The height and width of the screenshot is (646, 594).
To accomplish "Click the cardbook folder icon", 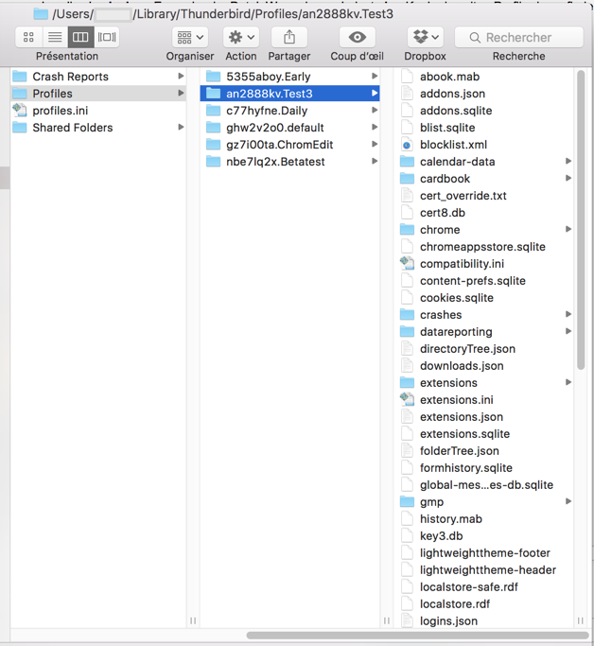I will coord(407,179).
